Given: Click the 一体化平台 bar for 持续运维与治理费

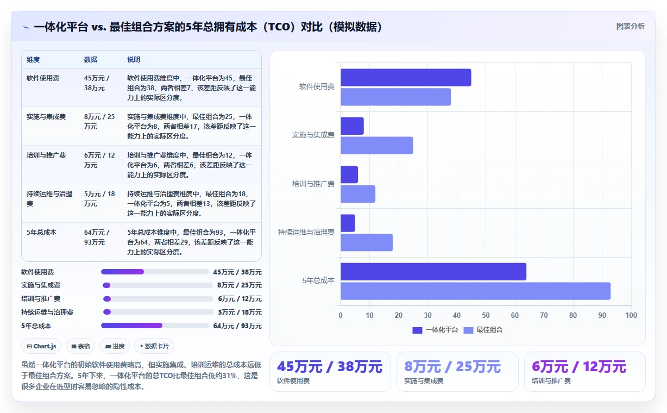Looking at the screenshot, I should (348, 223).
